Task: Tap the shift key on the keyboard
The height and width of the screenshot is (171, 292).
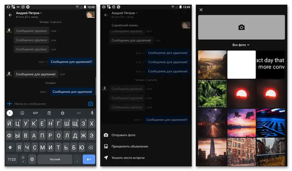Action: [10, 147]
